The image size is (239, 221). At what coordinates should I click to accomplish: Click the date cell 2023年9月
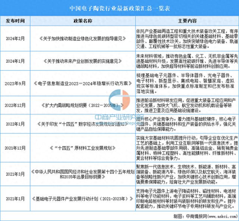tap(15, 83)
